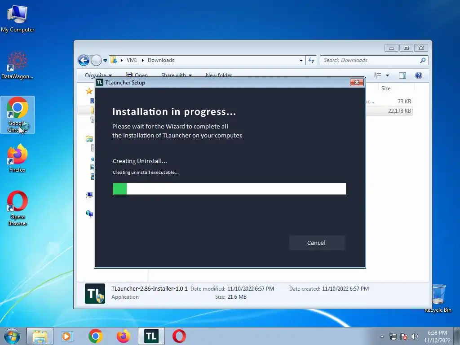Select Downloads in the address breadcrumb

[x=161, y=60]
